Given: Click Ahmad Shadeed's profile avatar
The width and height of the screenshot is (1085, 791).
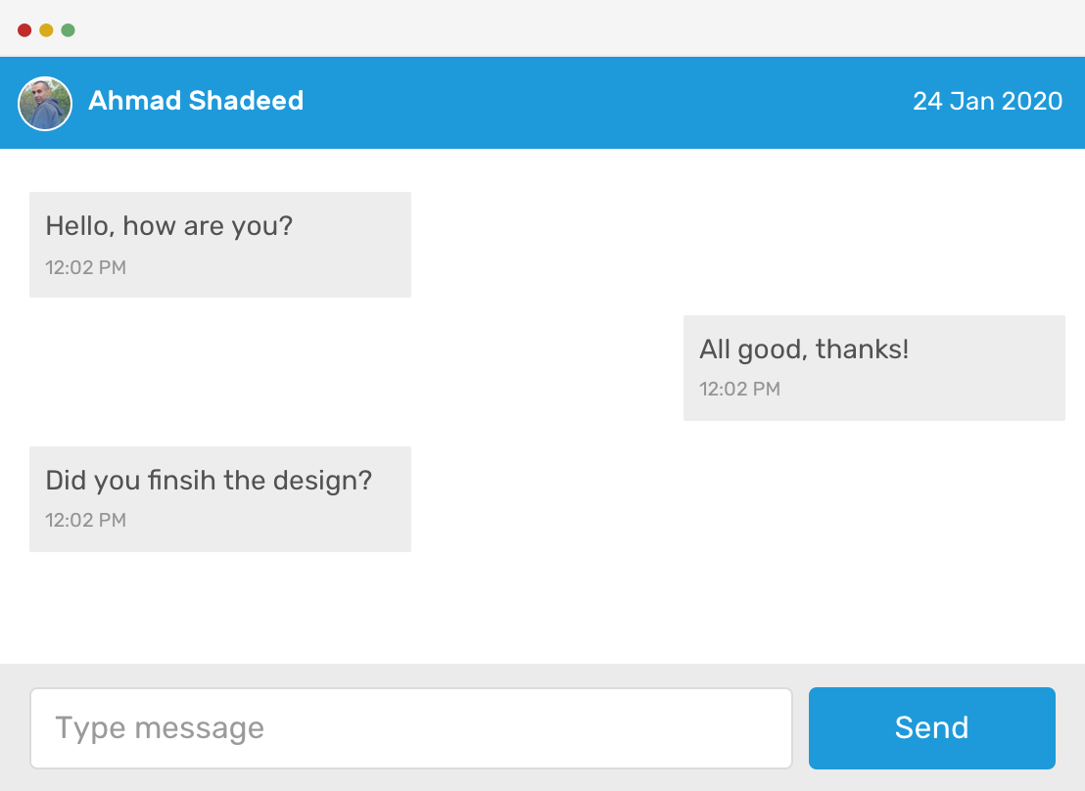Looking at the screenshot, I should pyautogui.click(x=45, y=103).
